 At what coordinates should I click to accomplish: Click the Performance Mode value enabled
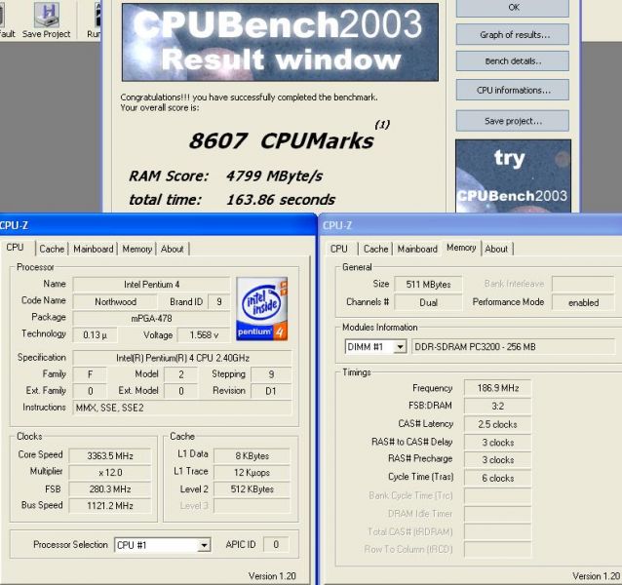tap(583, 302)
